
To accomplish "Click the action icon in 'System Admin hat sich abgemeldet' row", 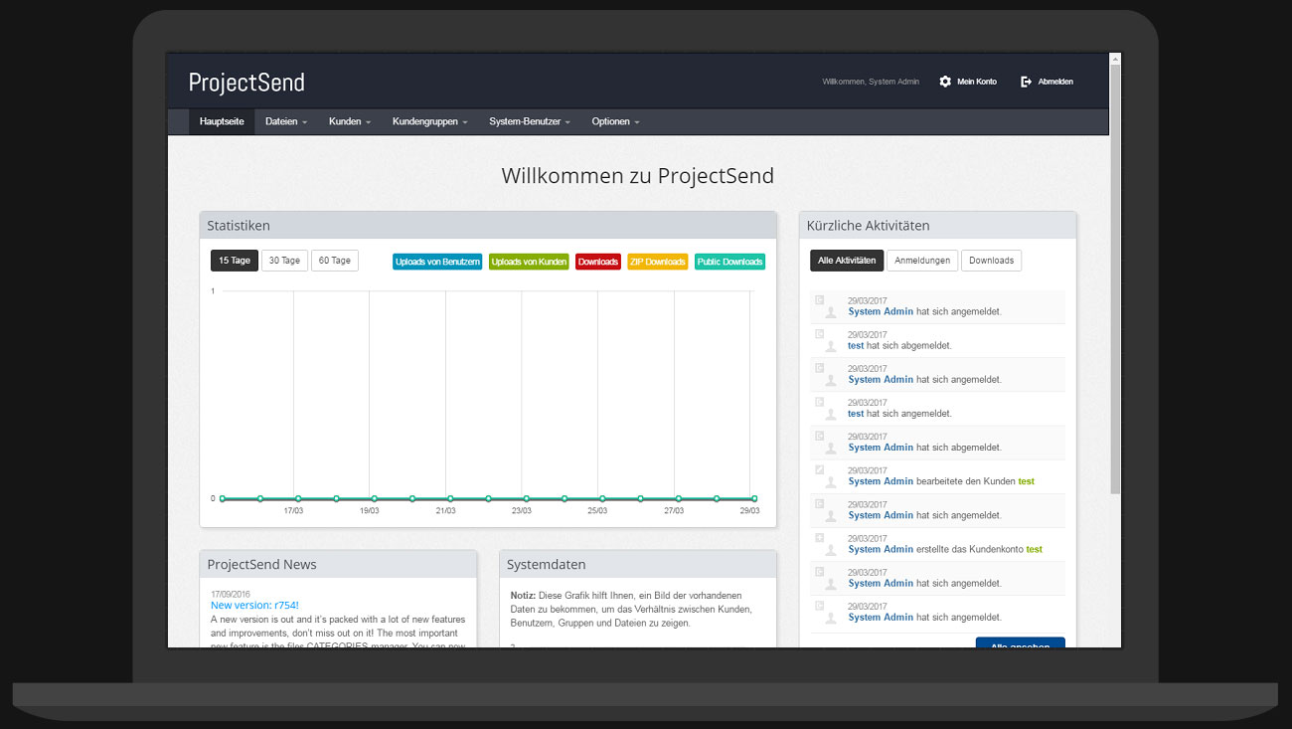I will point(820,436).
